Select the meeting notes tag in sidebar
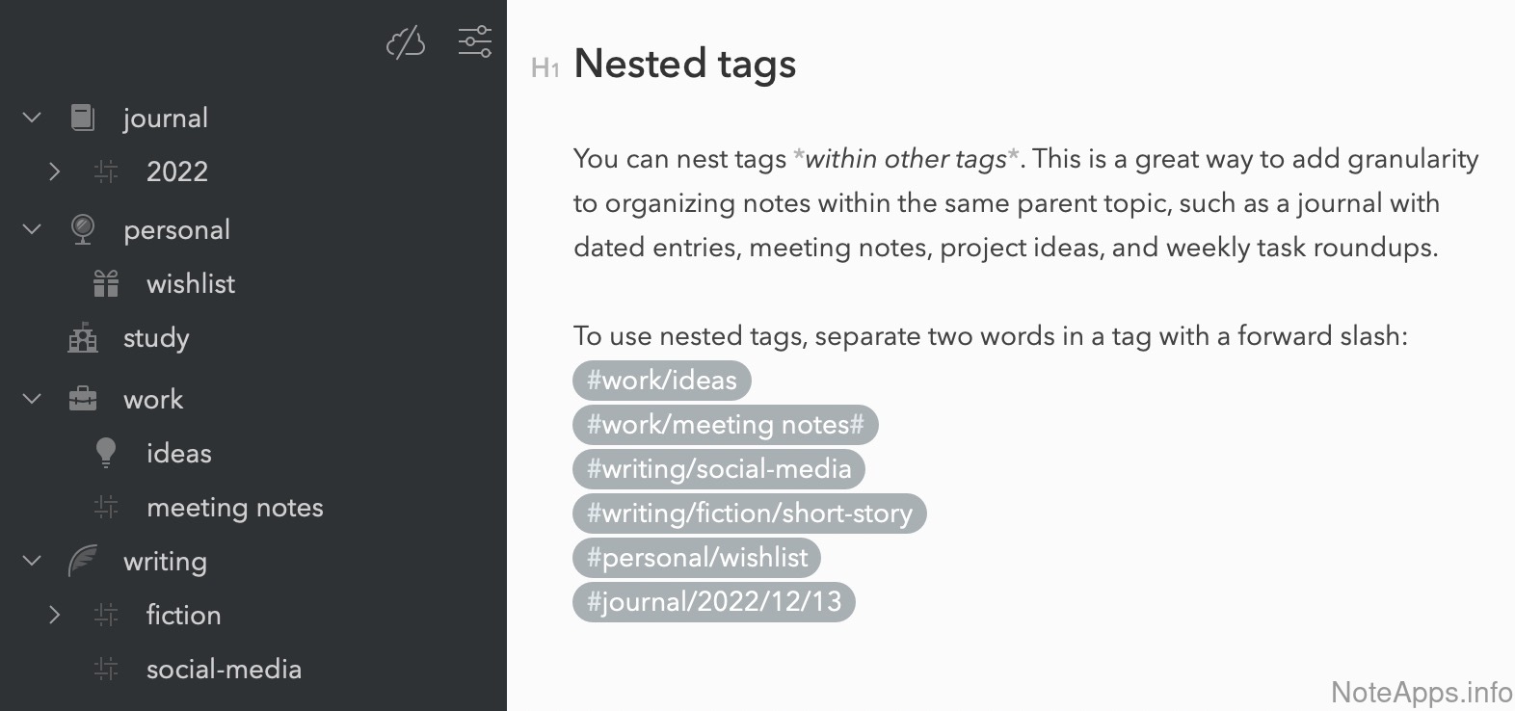This screenshot has width=1515, height=711. tap(234, 508)
